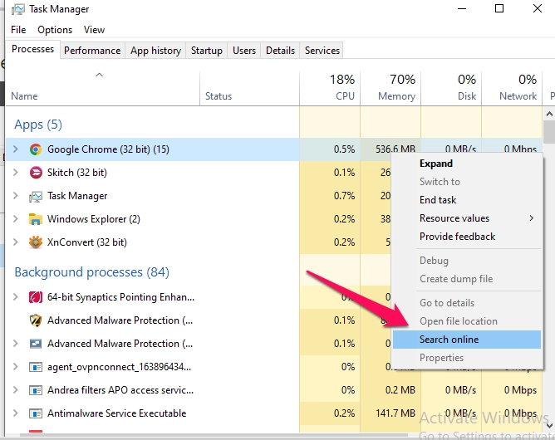Expand the agent_ovpnconnect process entry

click(x=16, y=367)
